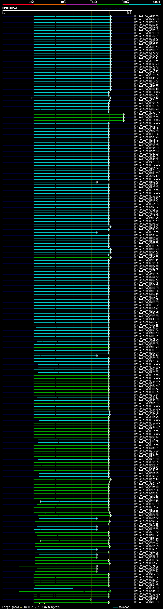Click the Large gaps legend text
This screenshot has width=163, height=609.
click(x=31, y=607)
